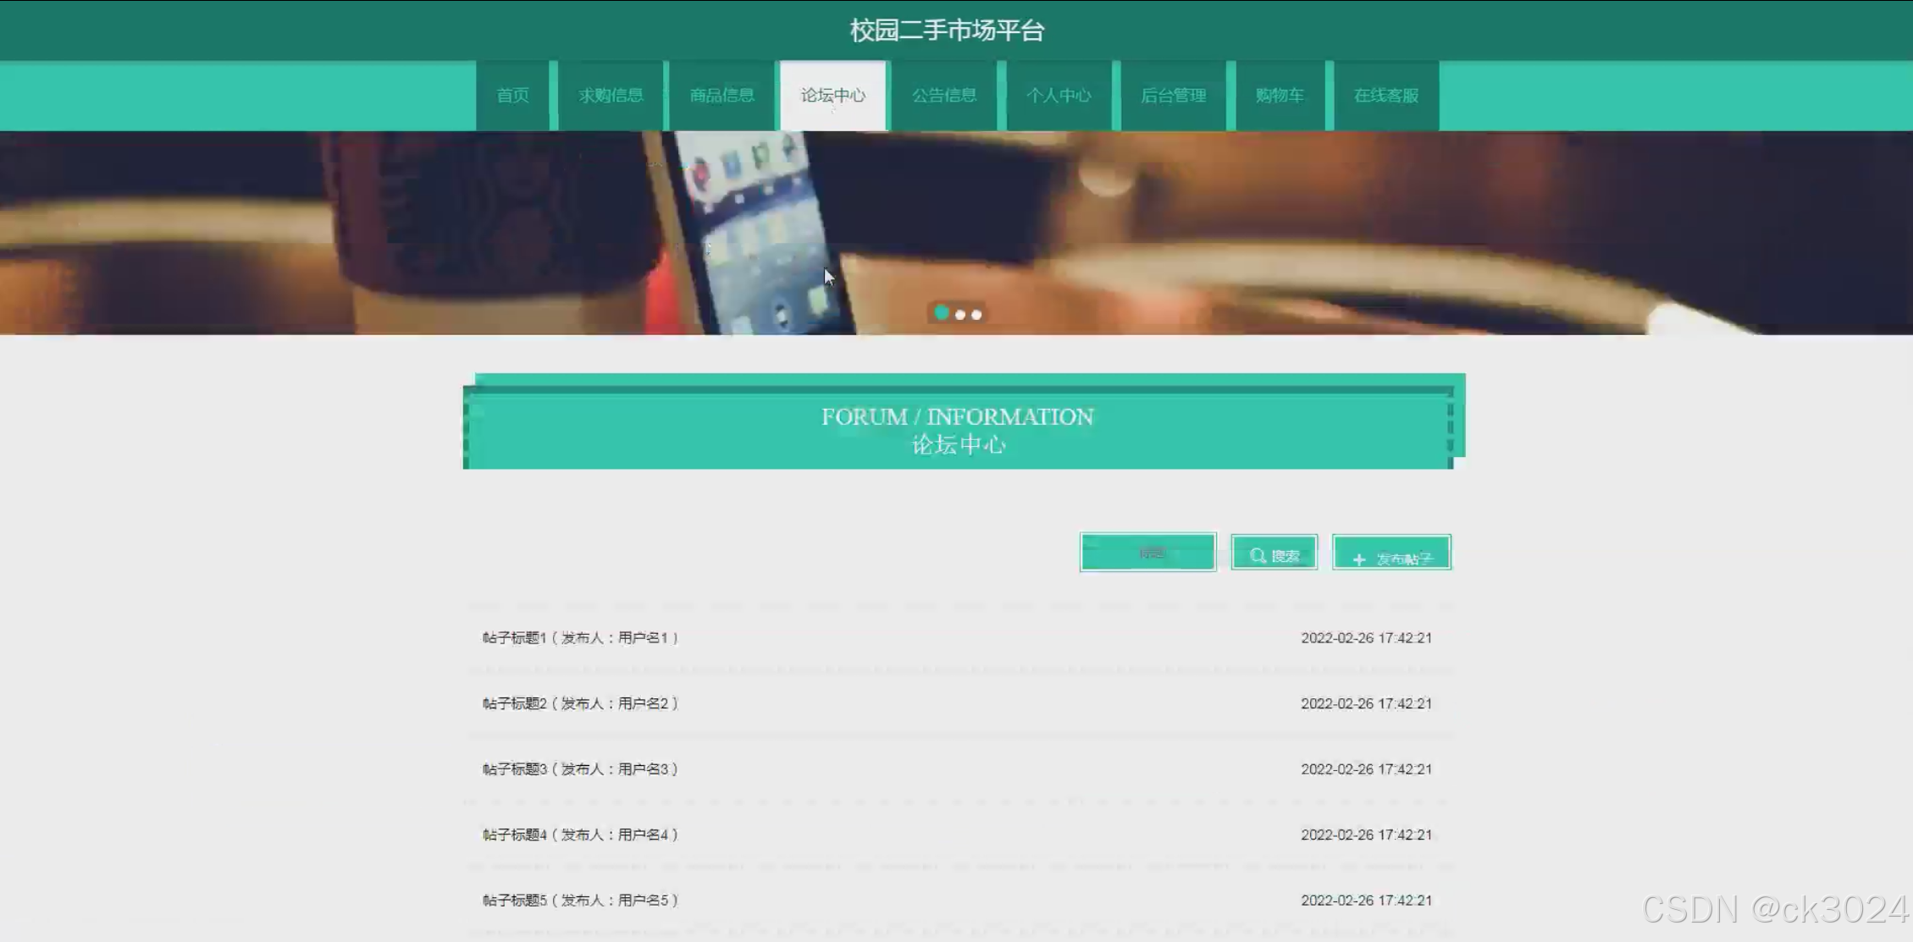
Task: Switch to the 求购信息 tab
Action: [611, 96]
